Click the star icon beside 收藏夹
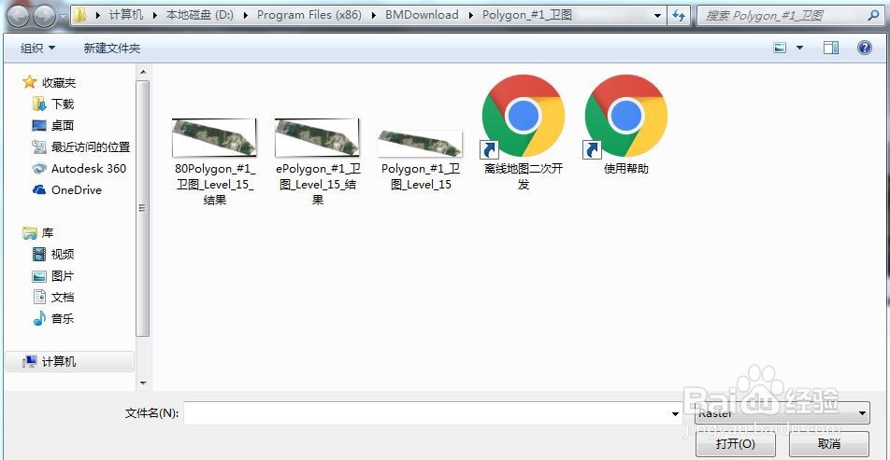Viewport: 890px width, 460px height. (29, 82)
